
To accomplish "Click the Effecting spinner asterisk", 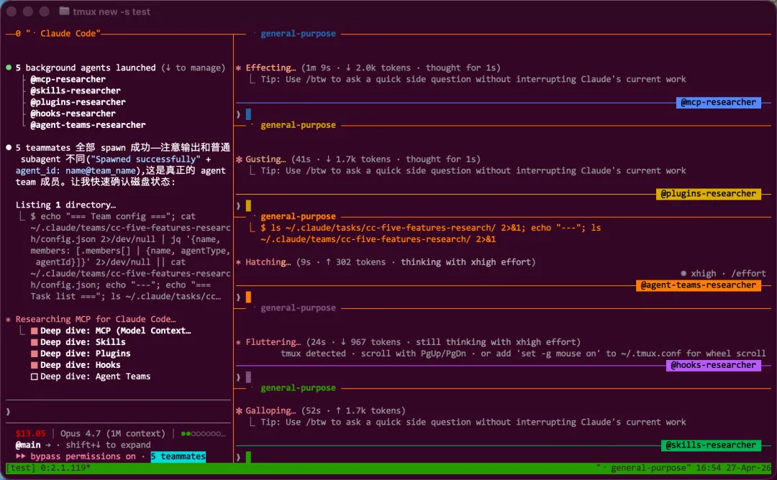I will (239, 68).
